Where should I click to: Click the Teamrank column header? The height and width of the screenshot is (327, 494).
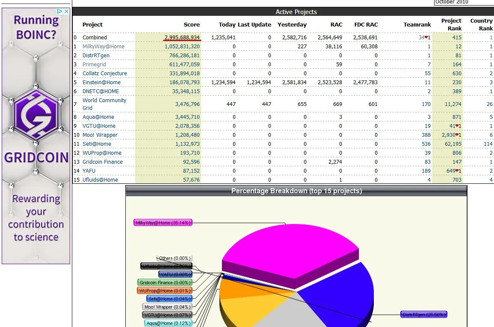(x=417, y=24)
